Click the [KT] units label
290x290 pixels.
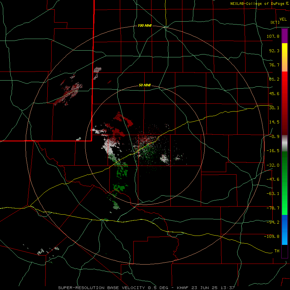click(275, 22)
